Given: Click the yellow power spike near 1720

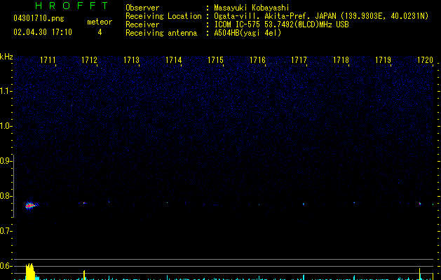Looking at the screenshot, I should click(420, 274).
